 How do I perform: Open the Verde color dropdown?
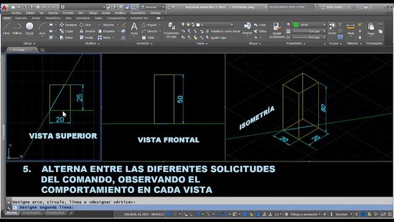point(310,25)
